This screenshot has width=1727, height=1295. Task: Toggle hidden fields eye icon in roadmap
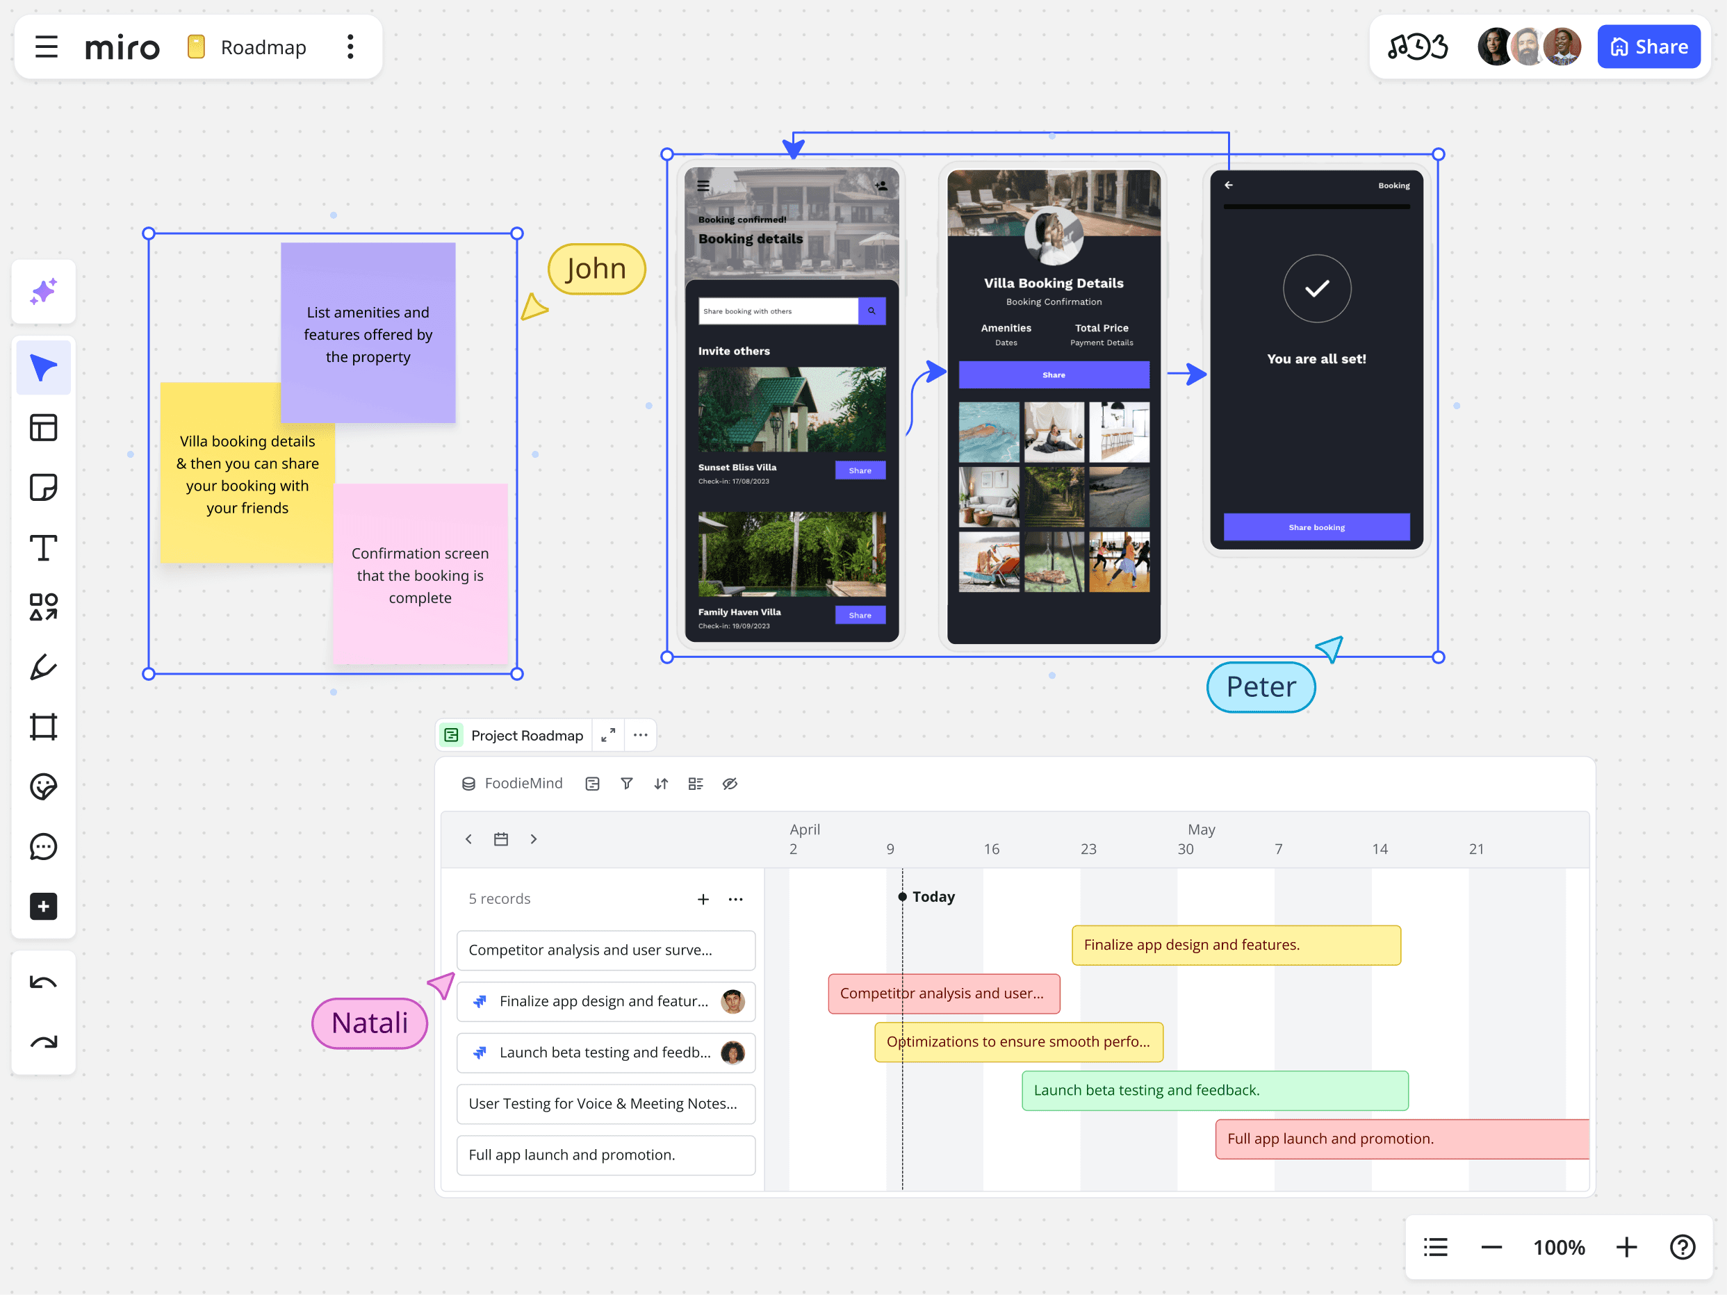tap(730, 784)
